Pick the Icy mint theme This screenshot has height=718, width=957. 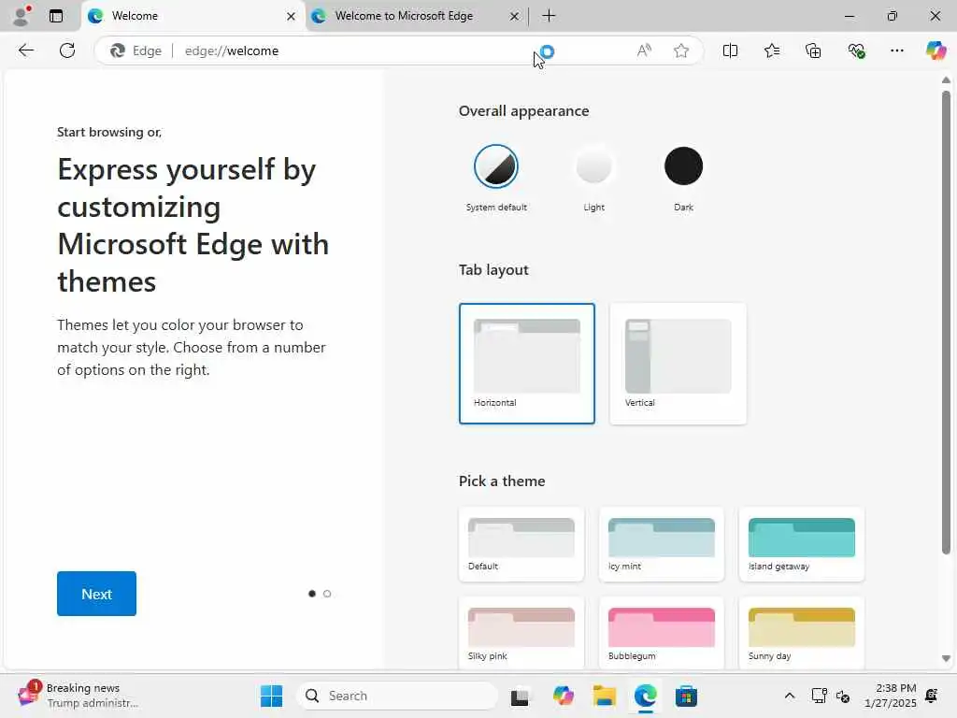coord(662,543)
